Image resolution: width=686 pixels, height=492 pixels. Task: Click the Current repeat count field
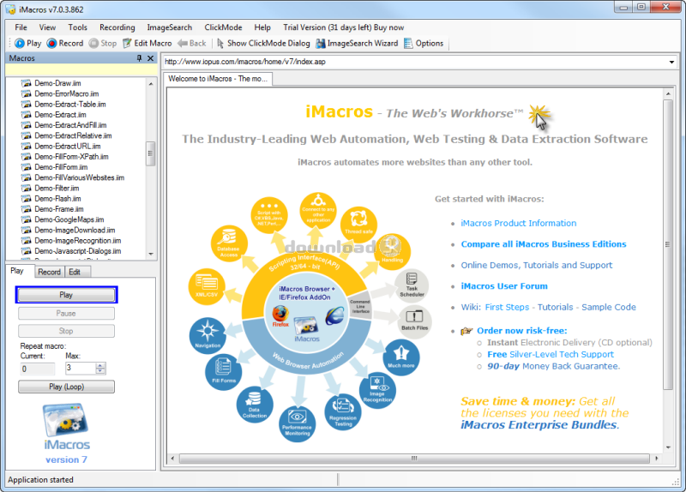[38, 369]
